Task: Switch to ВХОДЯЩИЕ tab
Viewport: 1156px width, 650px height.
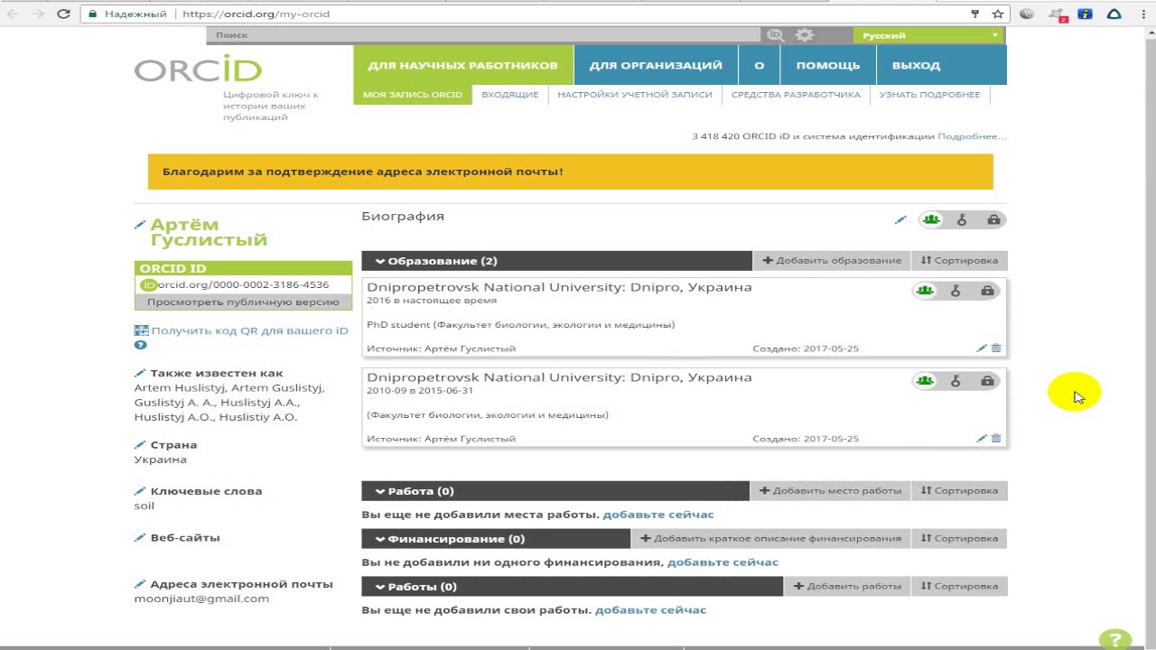Action: [x=509, y=95]
